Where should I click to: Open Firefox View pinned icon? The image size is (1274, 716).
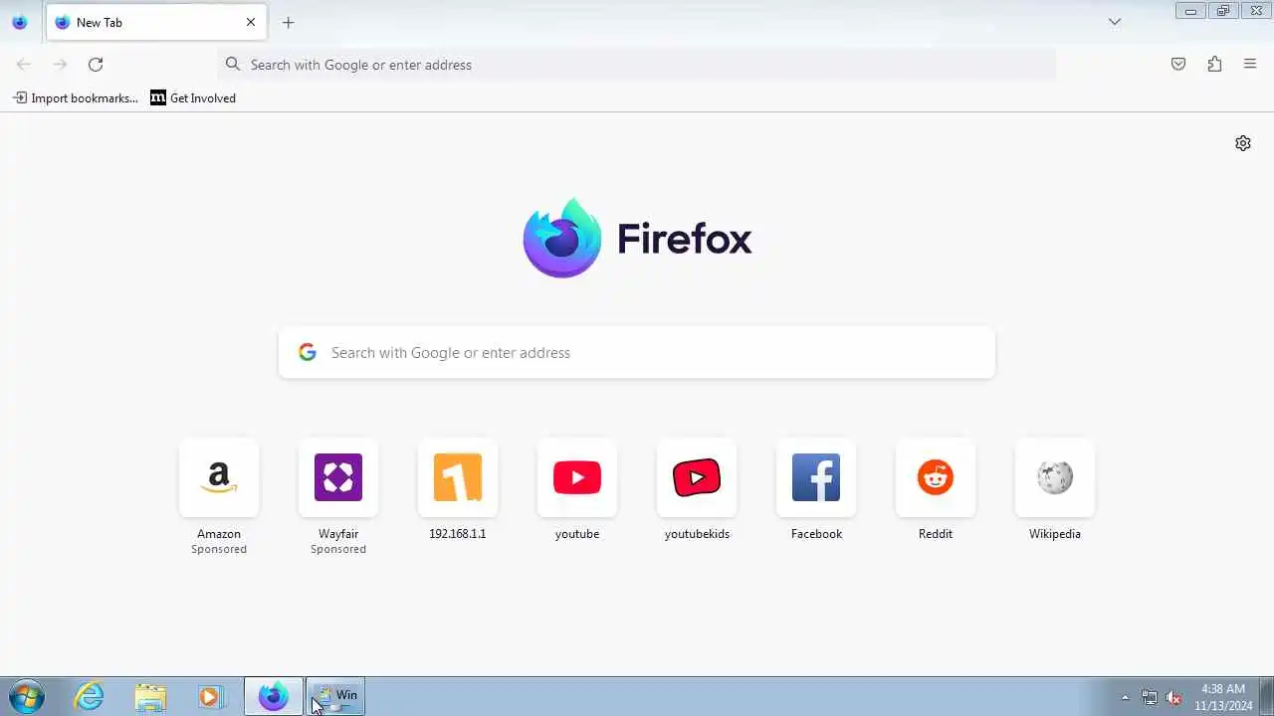pyautogui.click(x=19, y=22)
